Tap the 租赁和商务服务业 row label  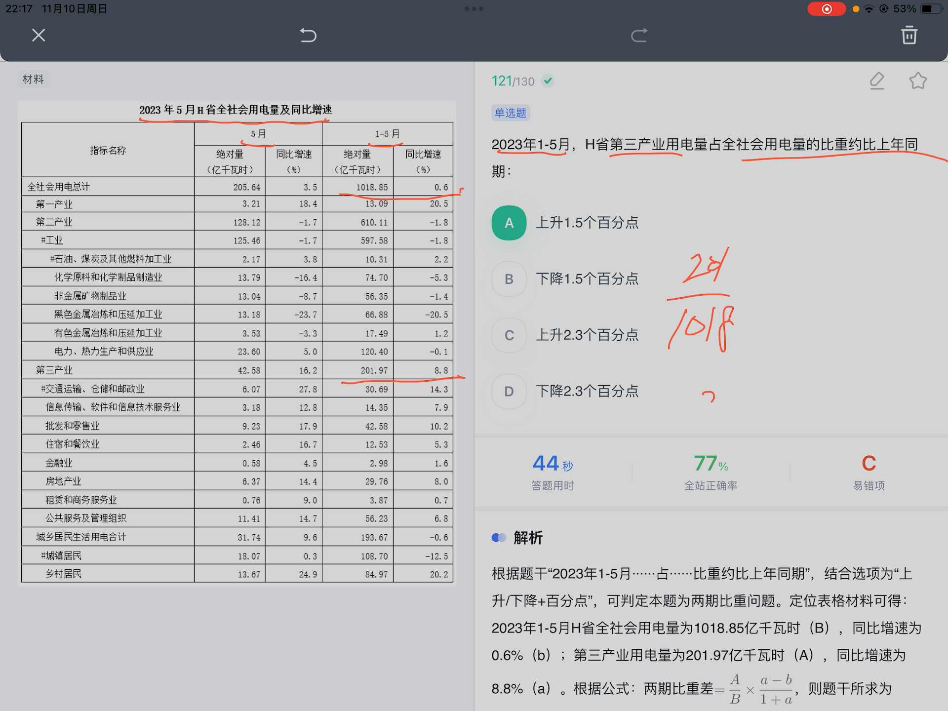point(81,500)
